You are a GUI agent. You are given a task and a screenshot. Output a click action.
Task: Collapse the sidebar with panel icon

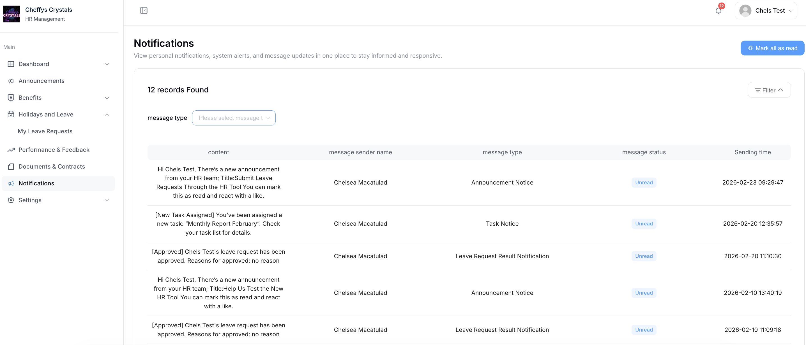[x=144, y=10]
